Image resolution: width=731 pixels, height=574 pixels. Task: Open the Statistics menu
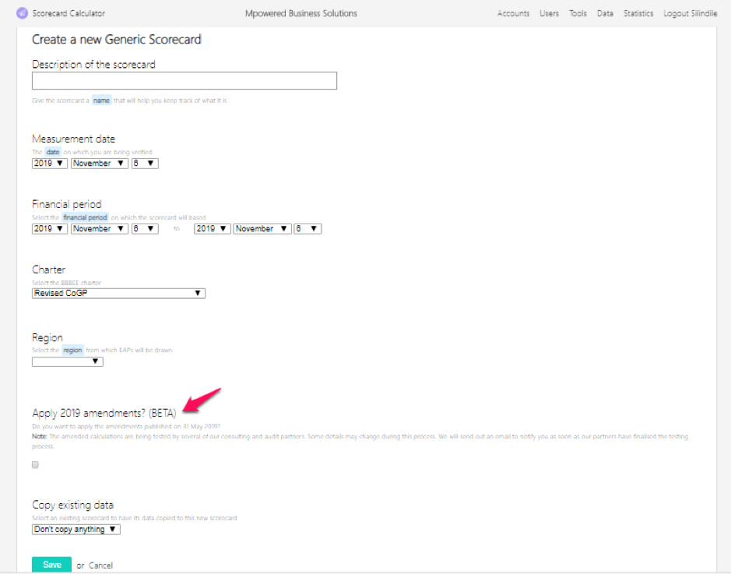click(x=638, y=13)
